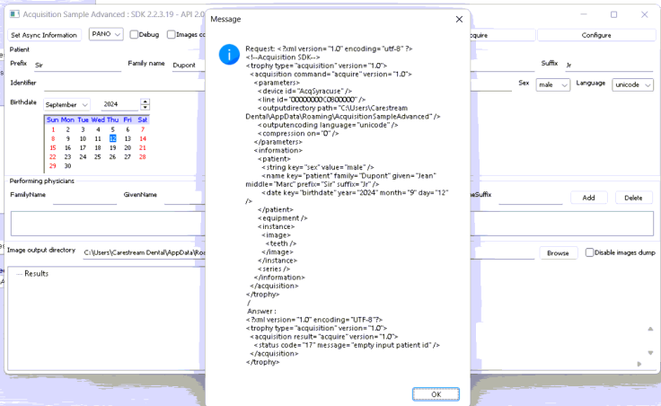The height and width of the screenshot is (406, 661).
Task: Select September 14 in the calendar
Action: click(143, 138)
